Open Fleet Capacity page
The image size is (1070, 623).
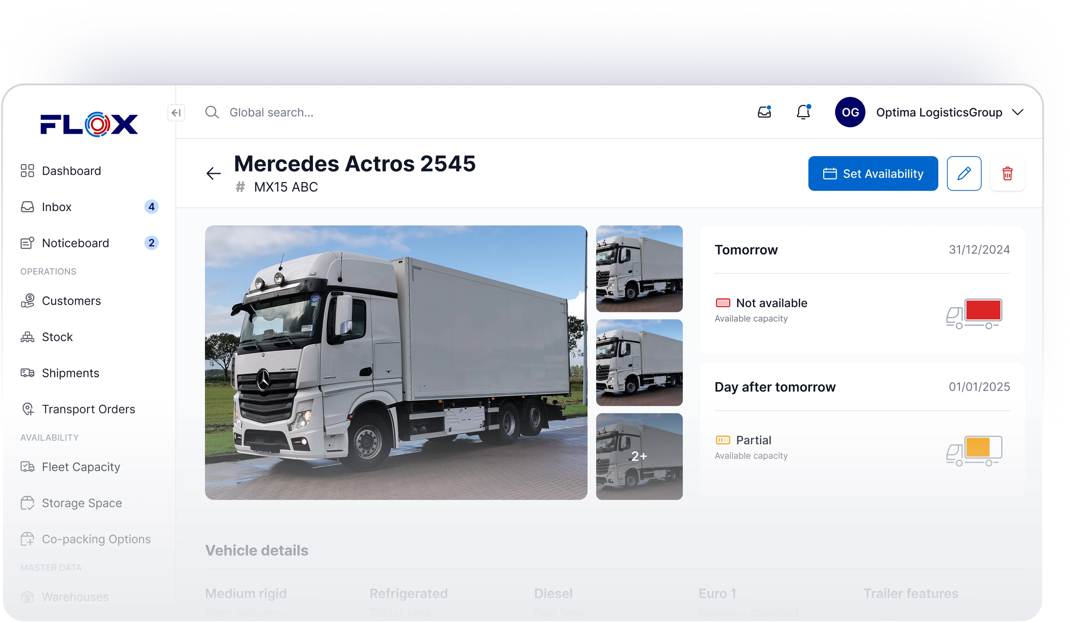(89, 467)
